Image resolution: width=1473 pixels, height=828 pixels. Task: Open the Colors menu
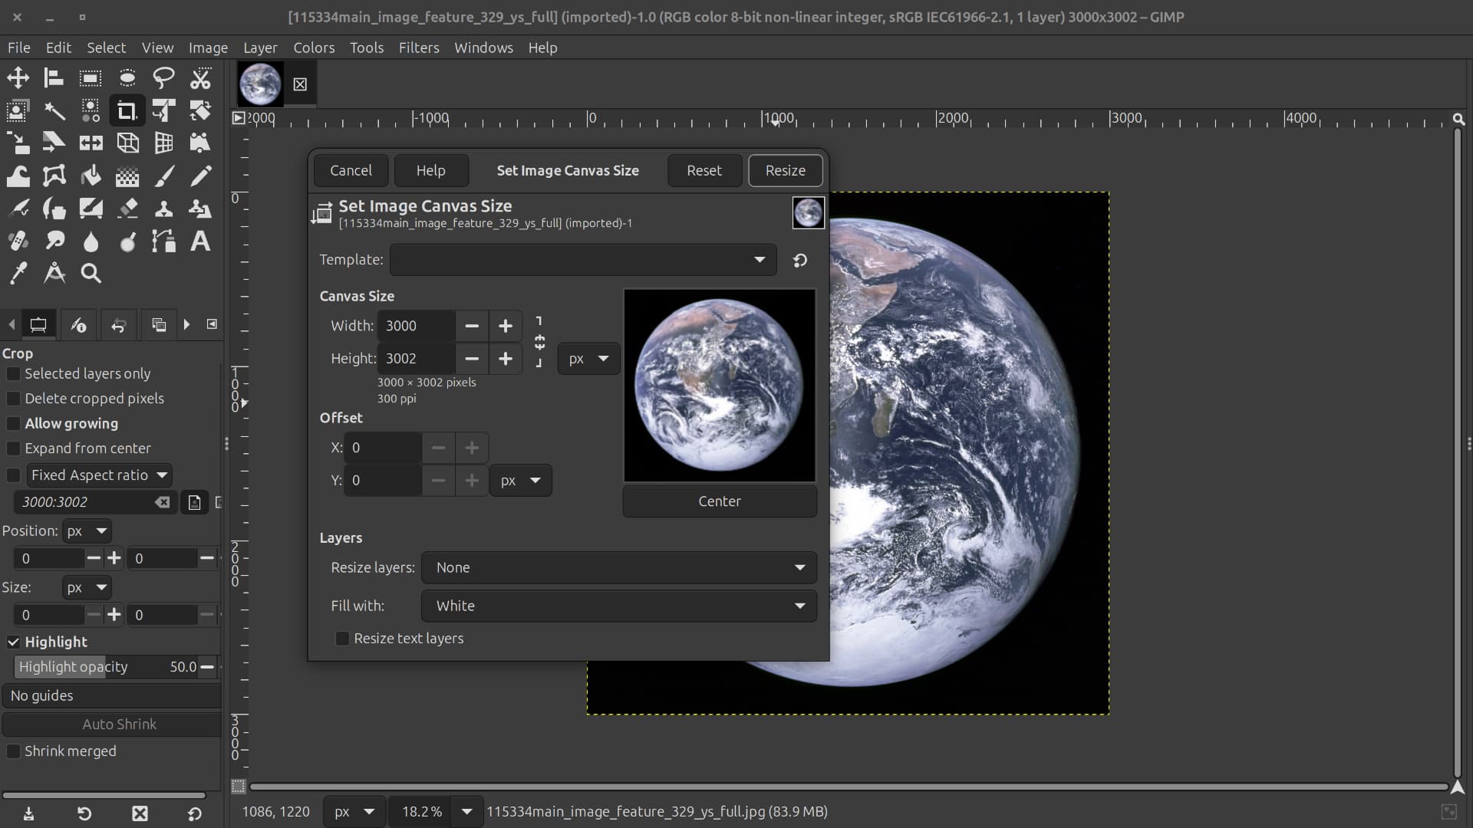coord(314,48)
